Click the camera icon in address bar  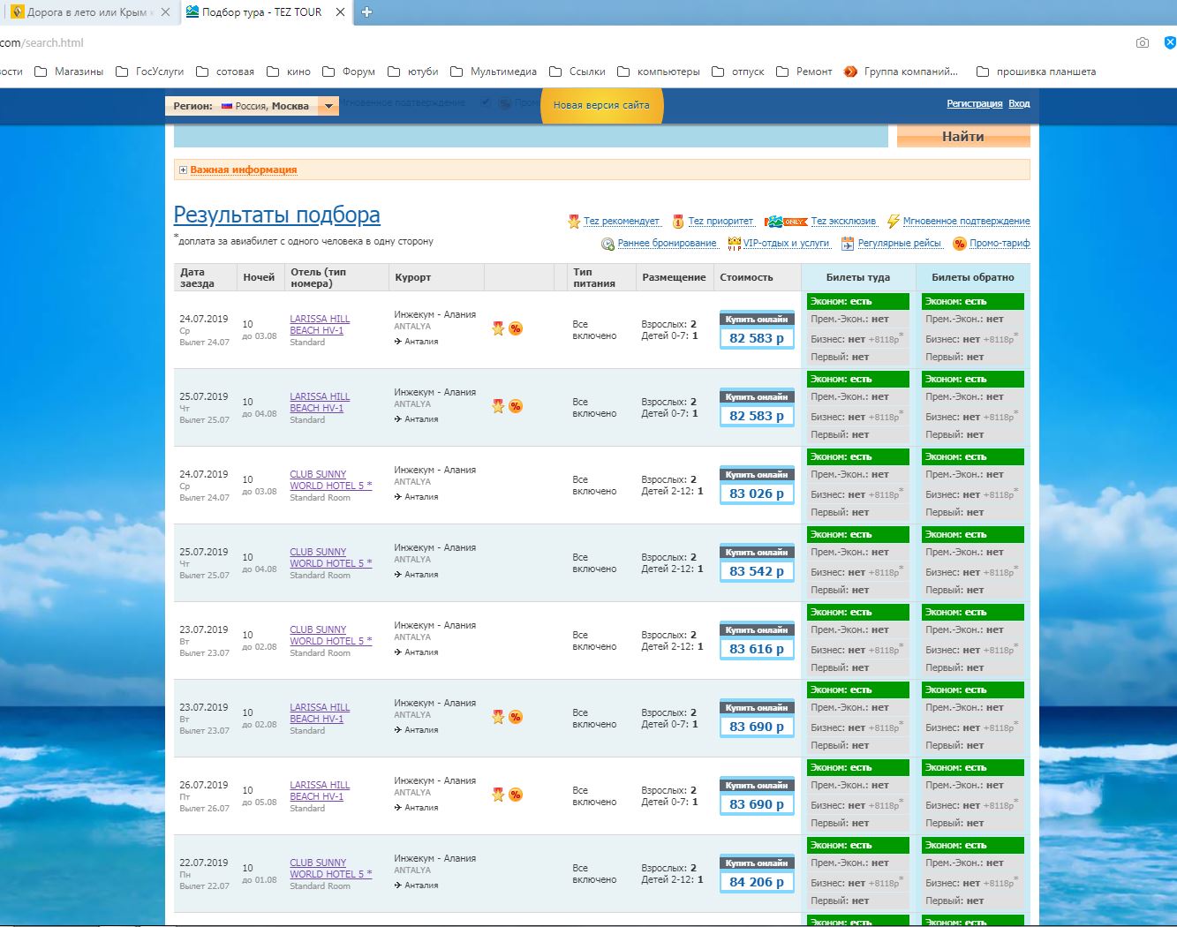click(1142, 42)
